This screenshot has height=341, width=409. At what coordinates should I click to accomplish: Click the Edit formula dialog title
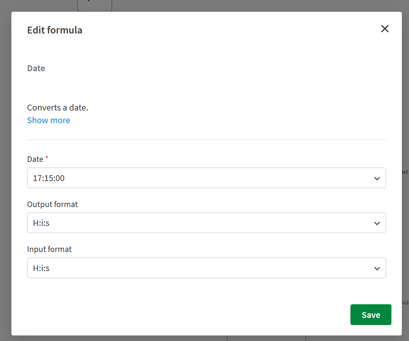[x=55, y=30]
